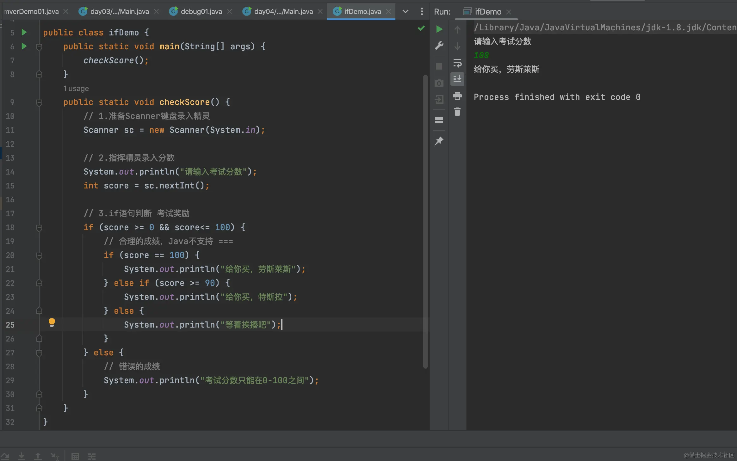737x461 pixels.
Task: Take a thread dump with the camera icon
Action: coord(439,83)
